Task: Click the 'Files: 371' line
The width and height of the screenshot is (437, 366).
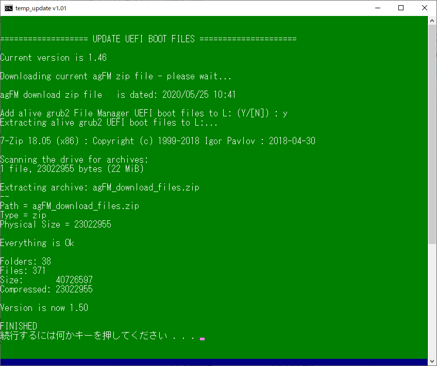Action: 23,271
